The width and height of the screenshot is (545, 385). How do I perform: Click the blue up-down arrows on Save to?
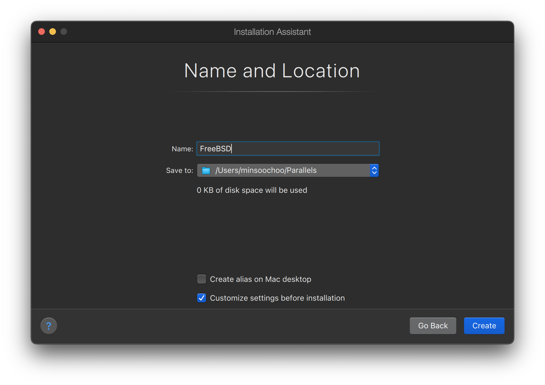pyautogui.click(x=374, y=170)
